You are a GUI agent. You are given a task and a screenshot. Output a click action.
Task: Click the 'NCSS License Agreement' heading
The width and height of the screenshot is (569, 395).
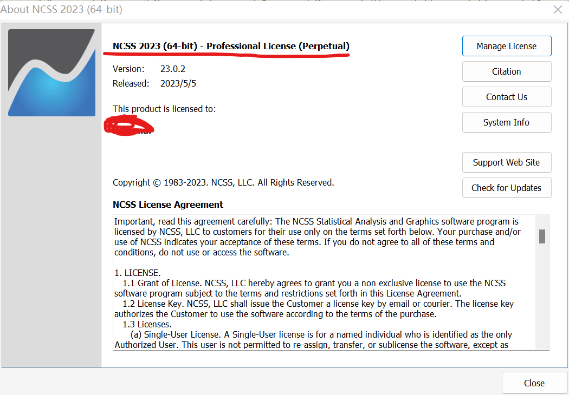pyautogui.click(x=167, y=205)
